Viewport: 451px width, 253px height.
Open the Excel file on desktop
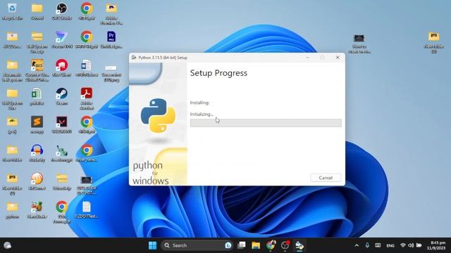coord(37,97)
